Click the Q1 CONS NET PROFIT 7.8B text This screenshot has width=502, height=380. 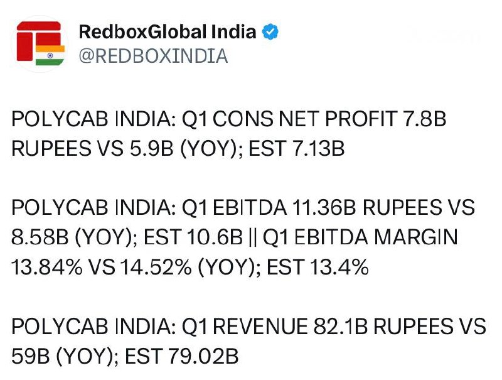click(314, 119)
